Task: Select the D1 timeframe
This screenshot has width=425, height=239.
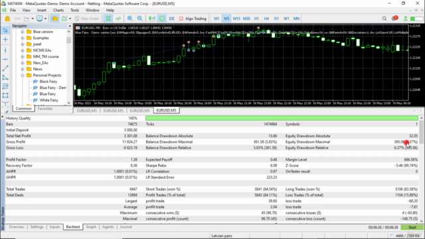Action: tap(276, 19)
